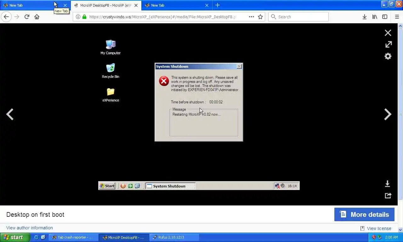Open the Windows start menu
Viewport: 403px width, 242px height.
click(15, 237)
